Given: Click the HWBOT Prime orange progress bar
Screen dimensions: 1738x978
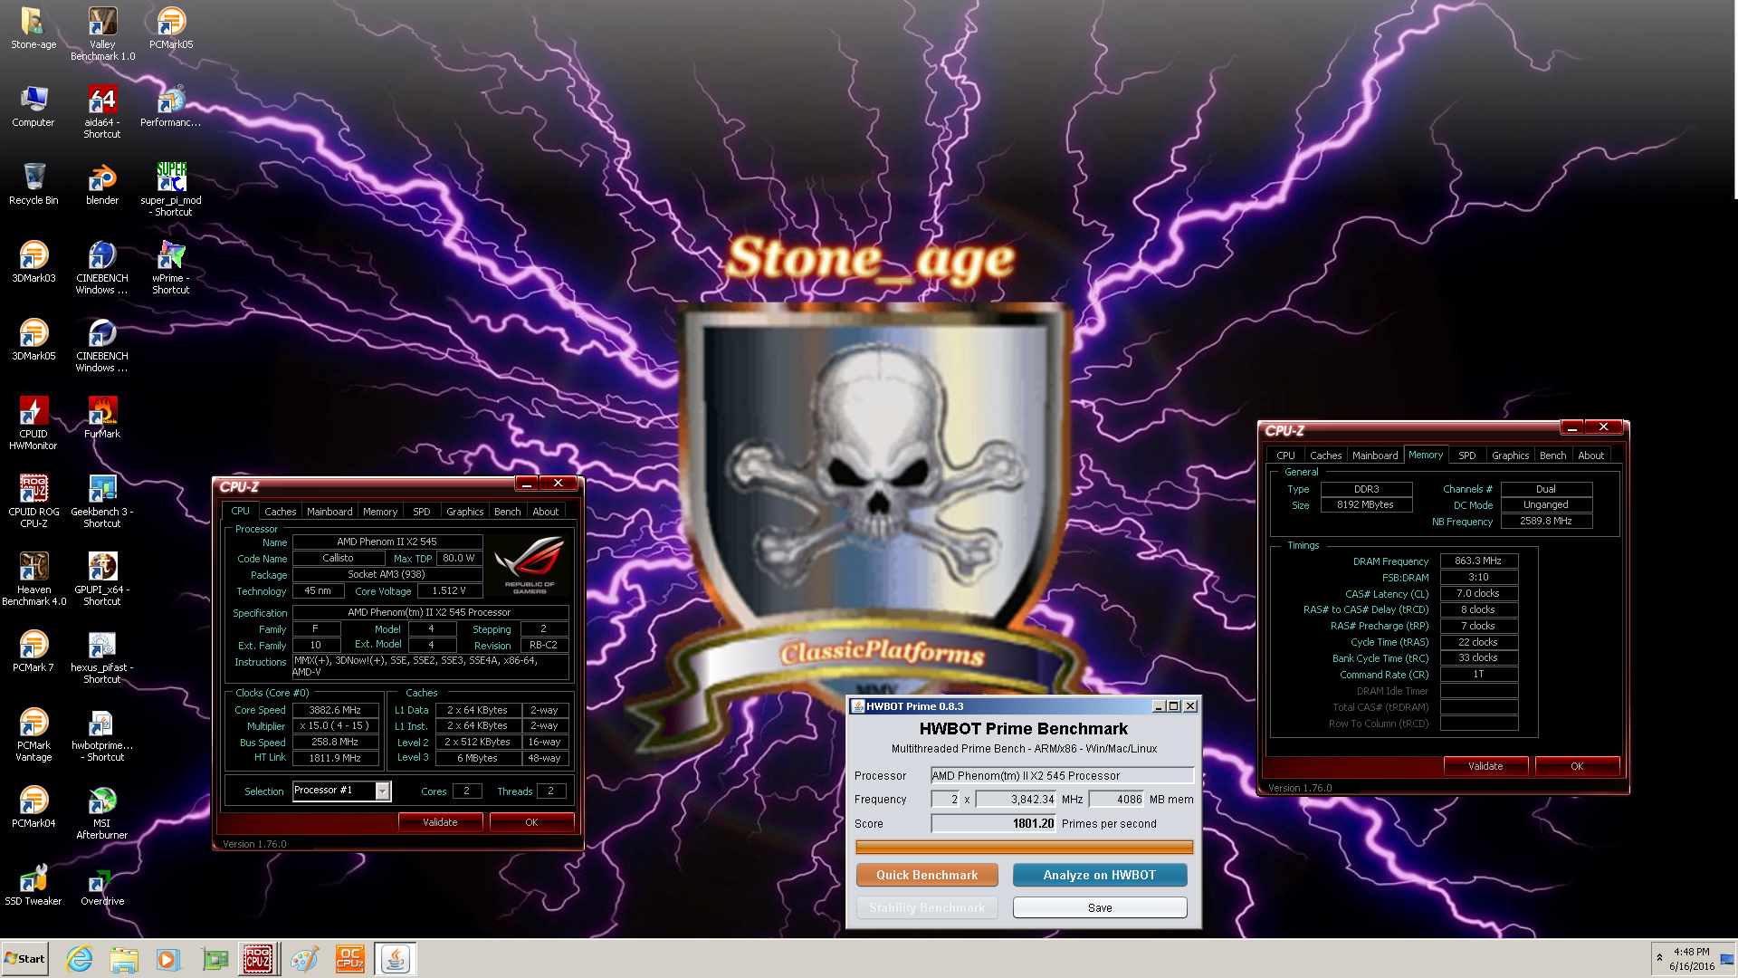Looking at the screenshot, I should [1024, 848].
